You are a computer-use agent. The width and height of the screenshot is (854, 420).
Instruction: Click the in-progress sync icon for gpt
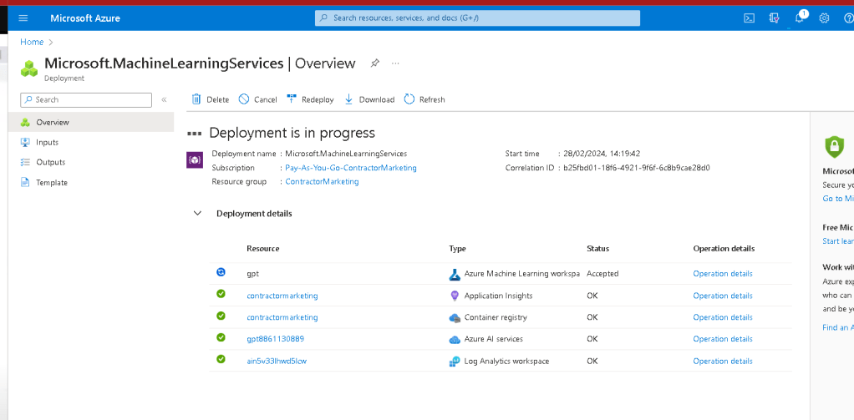[x=221, y=272]
